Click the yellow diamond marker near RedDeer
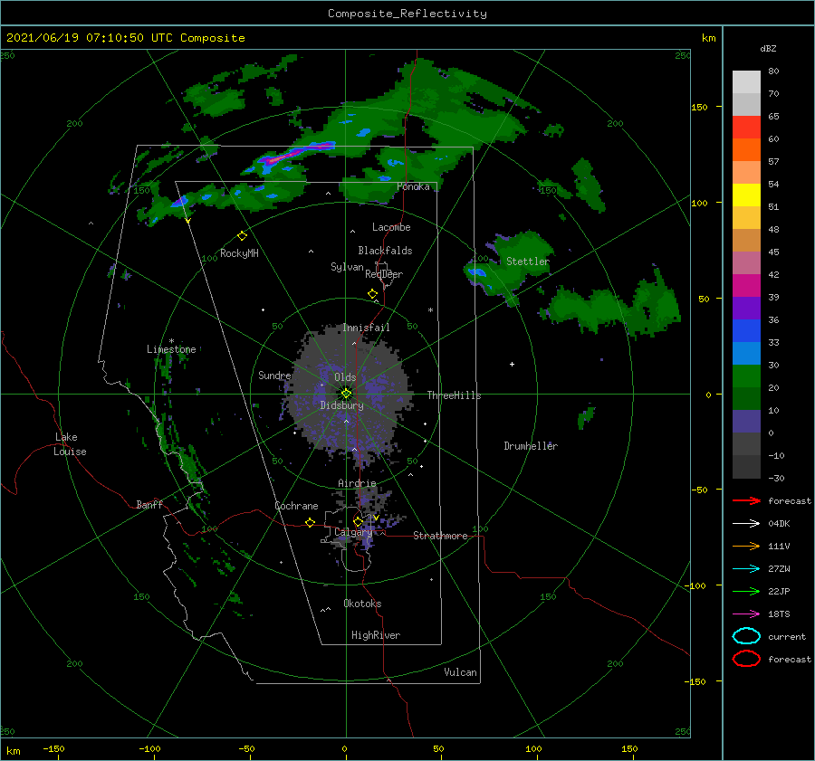 [373, 294]
